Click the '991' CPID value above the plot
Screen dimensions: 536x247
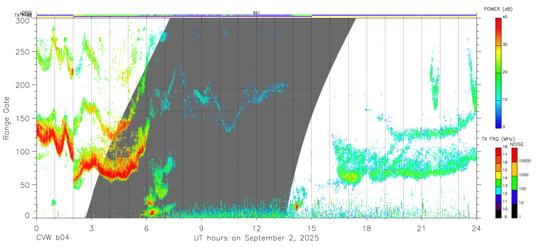(x=256, y=13)
